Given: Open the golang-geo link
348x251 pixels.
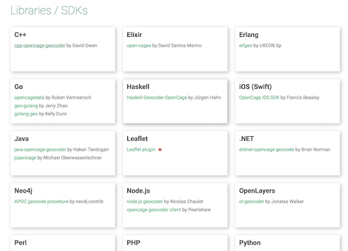Looking at the screenshot, I should (26, 114).
